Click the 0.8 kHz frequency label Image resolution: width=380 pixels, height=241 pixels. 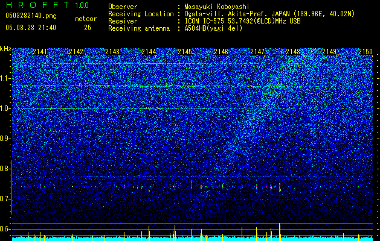click(5, 169)
